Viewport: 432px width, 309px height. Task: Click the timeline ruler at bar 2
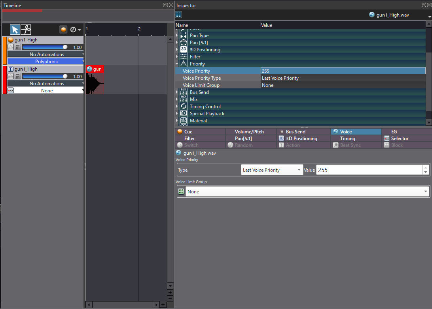pyautogui.click(x=139, y=29)
